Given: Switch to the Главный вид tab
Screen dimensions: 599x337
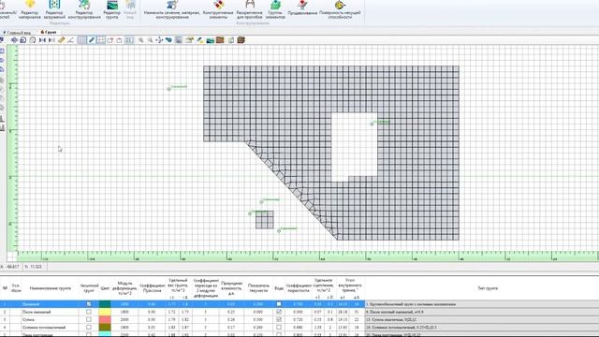Looking at the screenshot, I should point(17,33).
